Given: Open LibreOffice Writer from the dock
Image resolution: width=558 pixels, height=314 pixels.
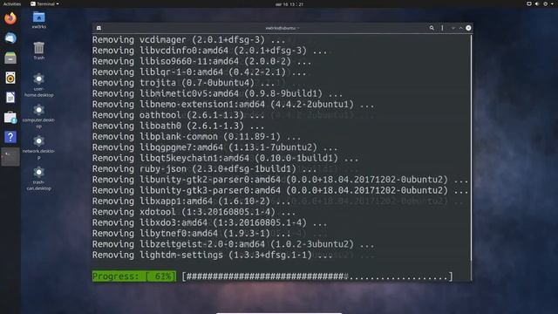Looking at the screenshot, I should pyautogui.click(x=10, y=98).
